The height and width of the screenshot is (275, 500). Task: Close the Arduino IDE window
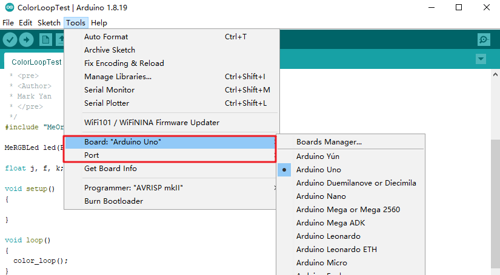(486, 7)
